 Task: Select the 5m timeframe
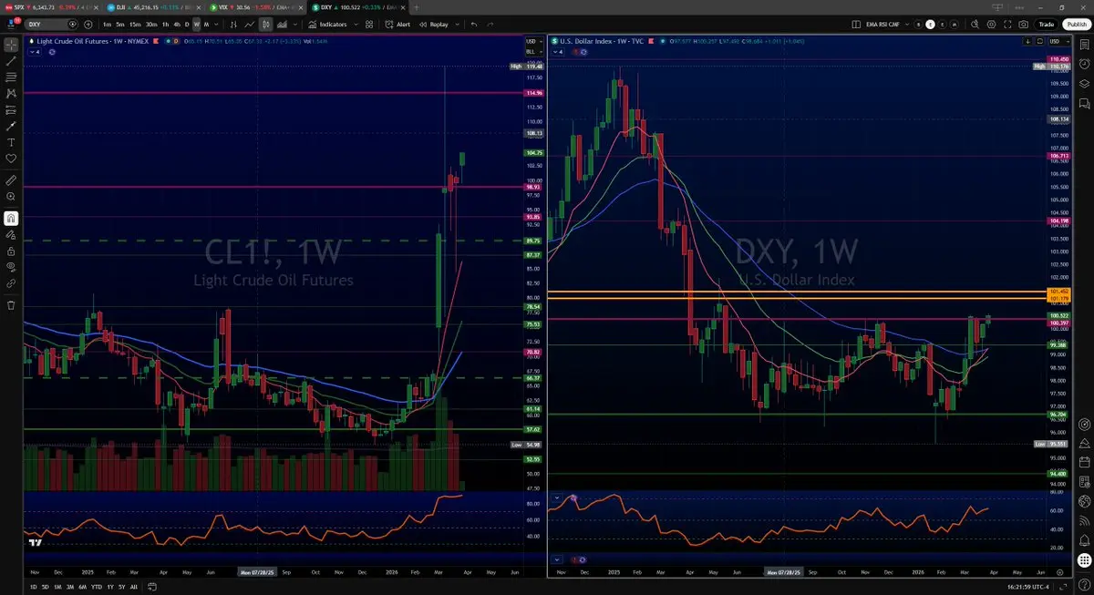pyautogui.click(x=120, y=25)
